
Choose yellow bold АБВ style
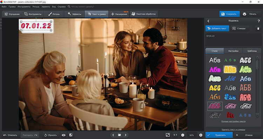coord(215,88)
